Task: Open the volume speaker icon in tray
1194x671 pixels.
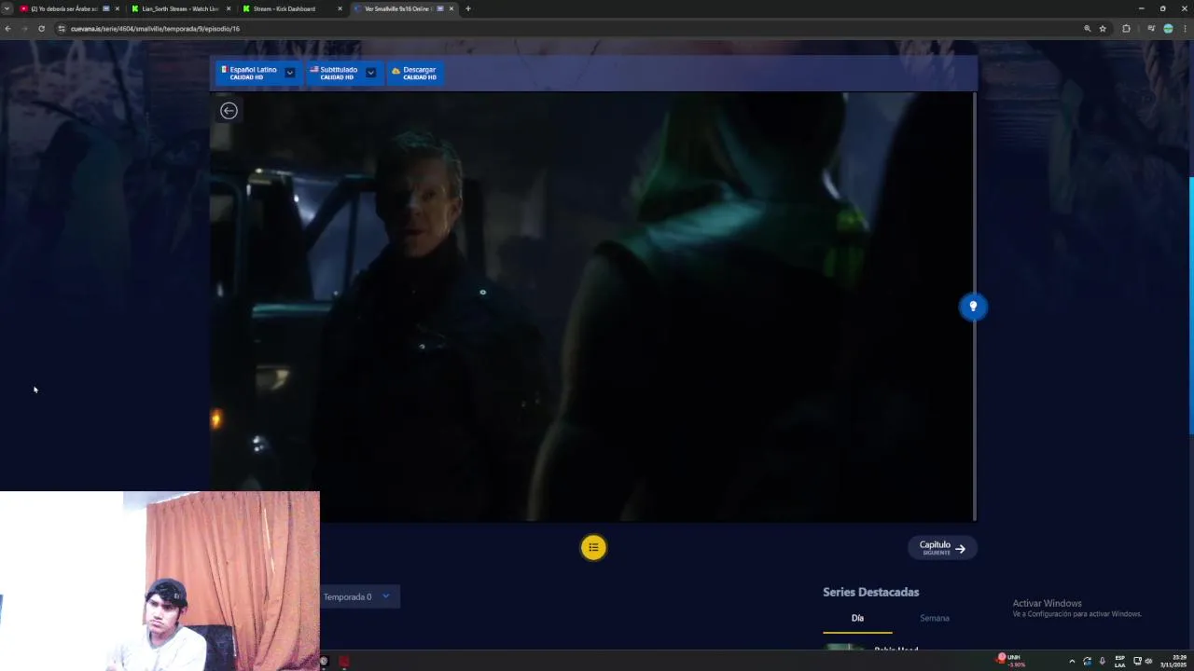Action: point(1148,661)
